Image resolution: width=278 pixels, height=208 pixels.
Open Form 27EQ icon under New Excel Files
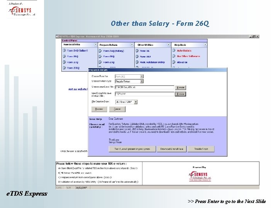[64, 68]
